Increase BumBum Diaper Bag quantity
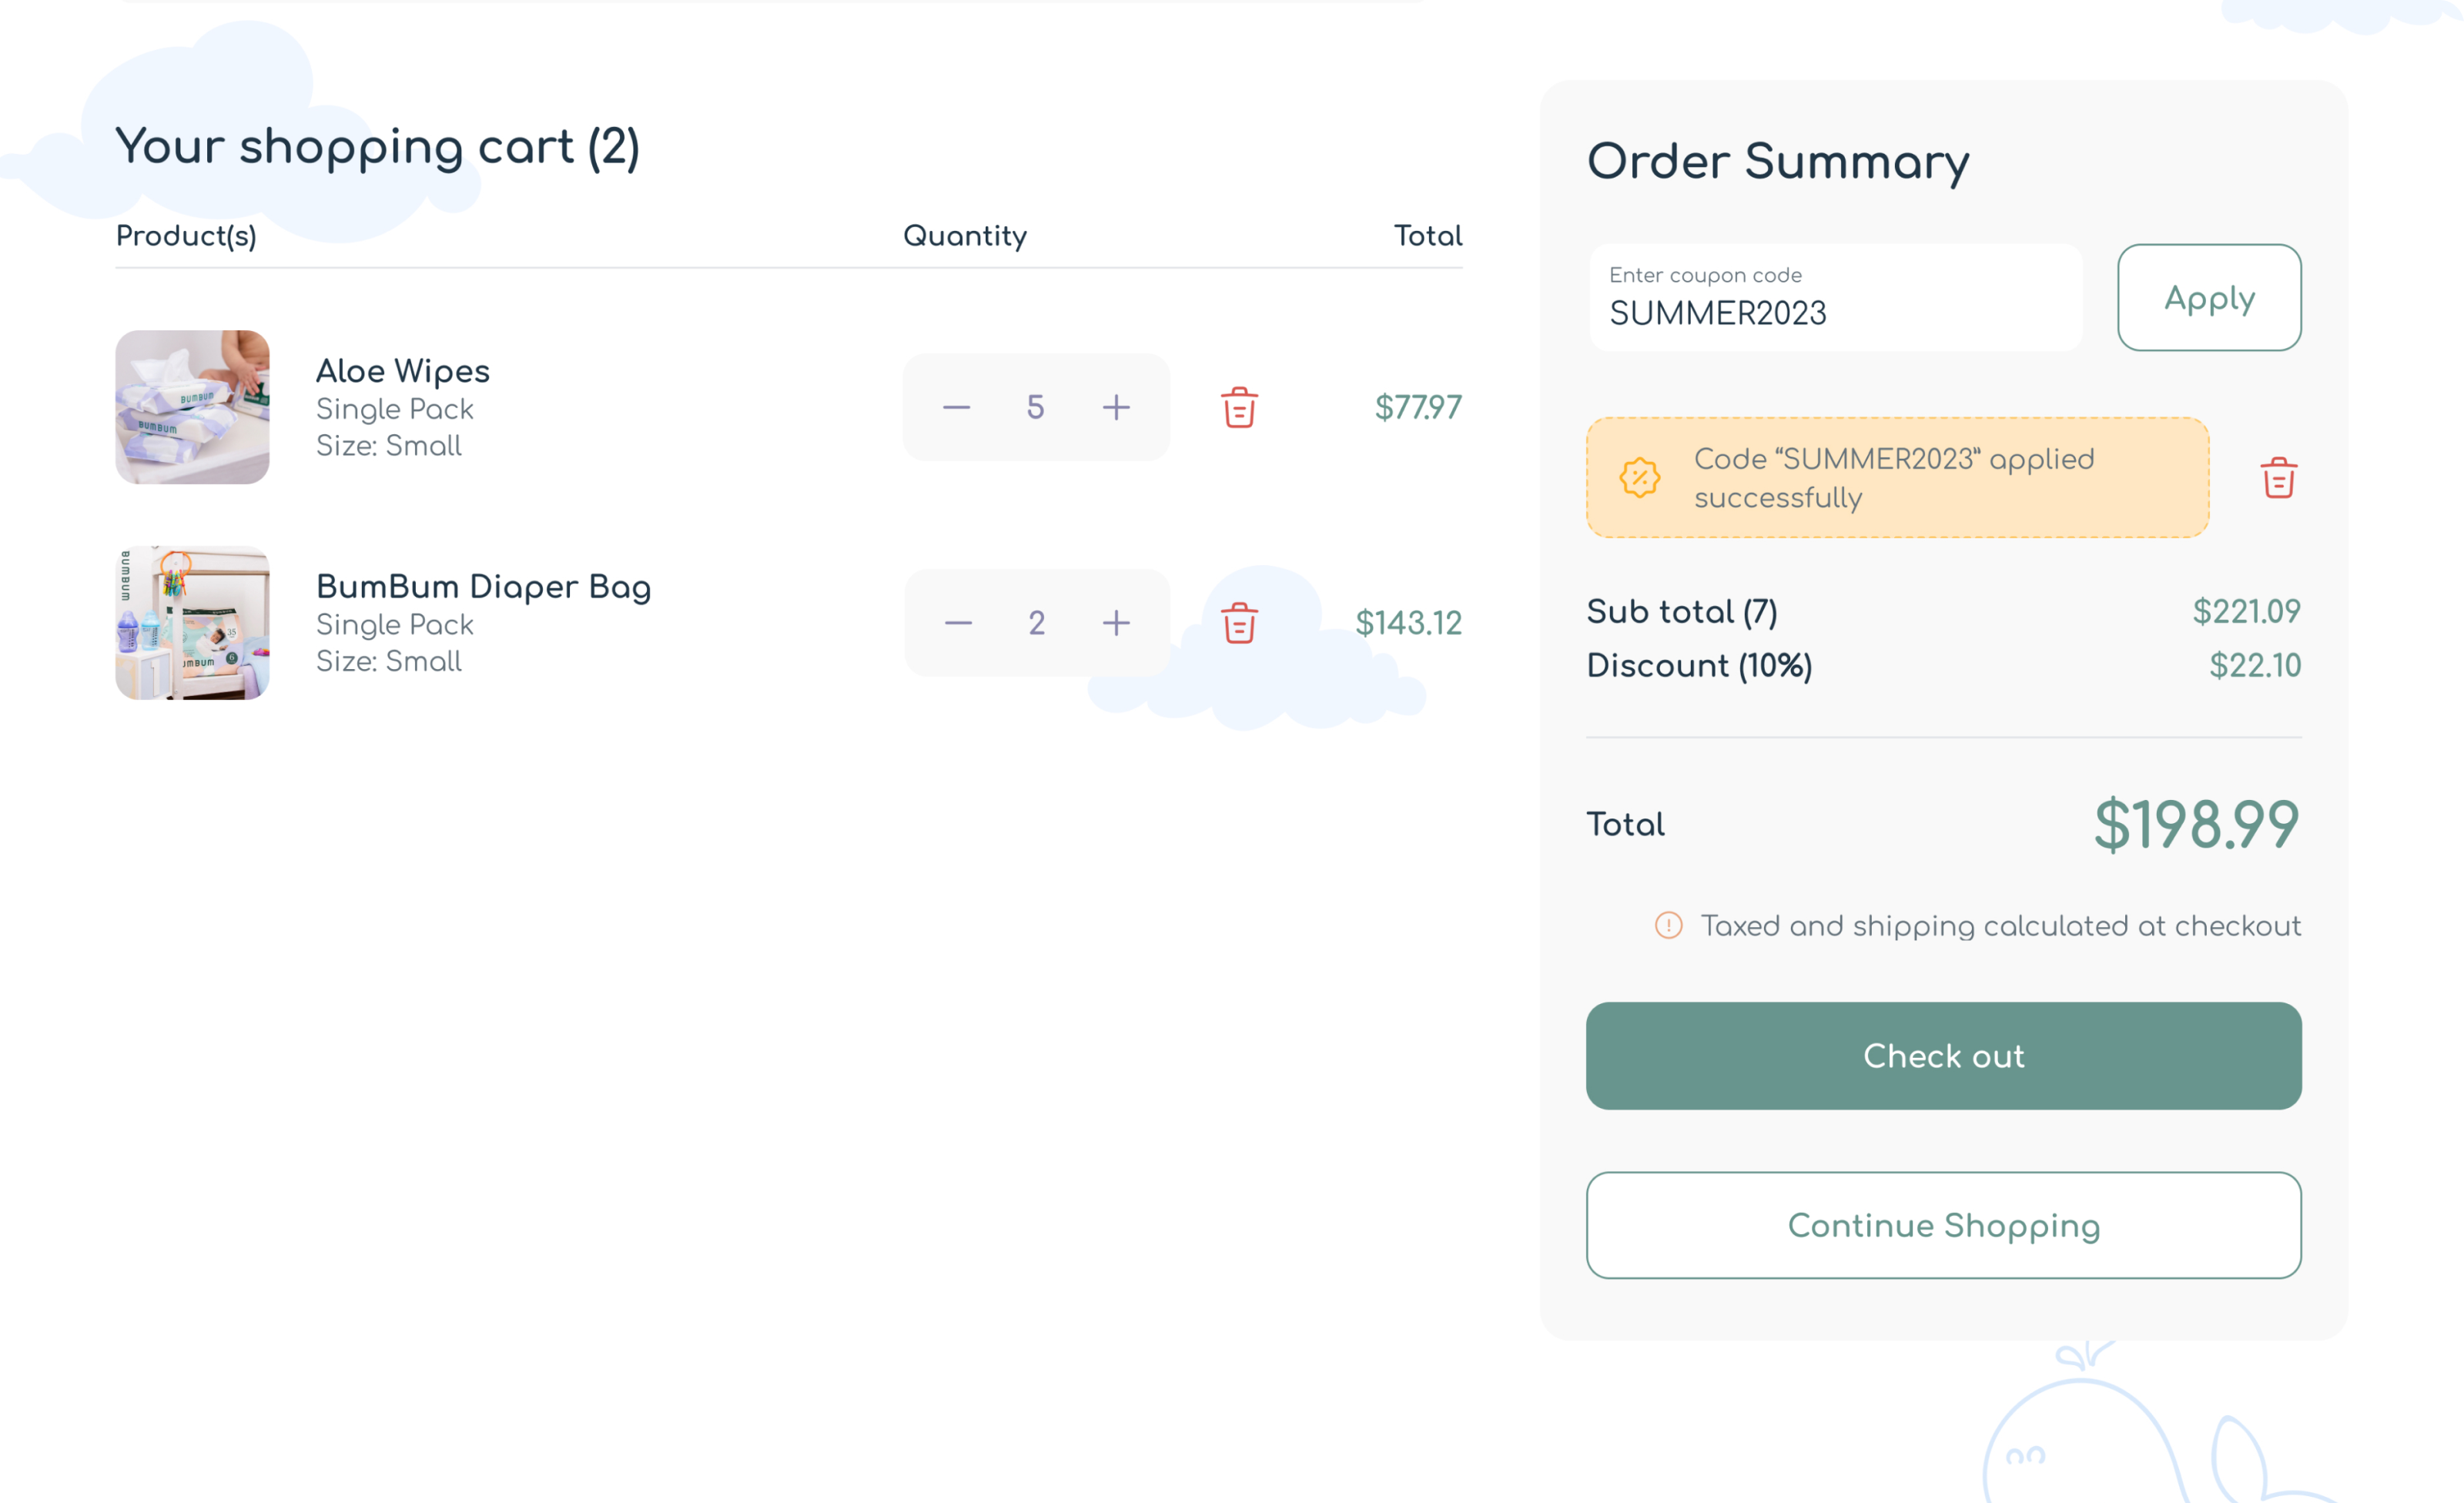The height and width of the screenshot is (1503, 2464). tap(1116, 623)
